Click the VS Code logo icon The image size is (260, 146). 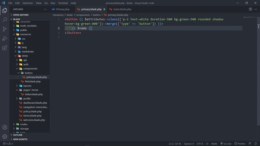coord(3,3)
